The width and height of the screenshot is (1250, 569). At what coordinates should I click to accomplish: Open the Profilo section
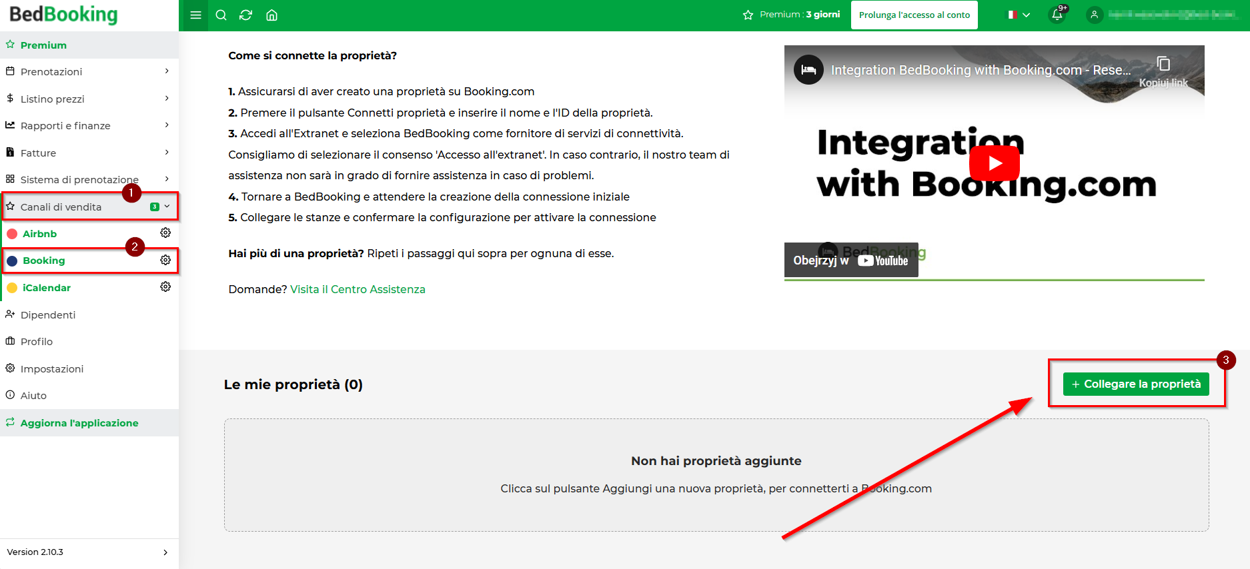[89, 341]
